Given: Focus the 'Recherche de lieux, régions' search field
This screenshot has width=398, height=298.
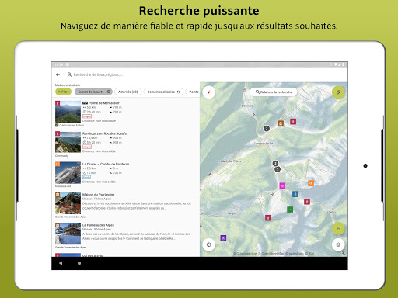Looking at the screenshot, I should pyautogui.click(x=98, y=74).
